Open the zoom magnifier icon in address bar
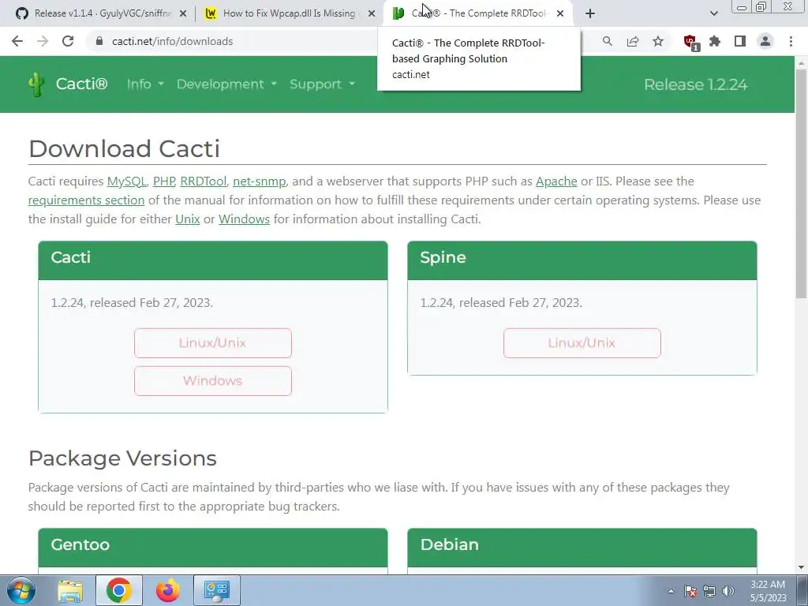This screenshot has width=808, height=606. pyautogui.click(x=608, y=41)
